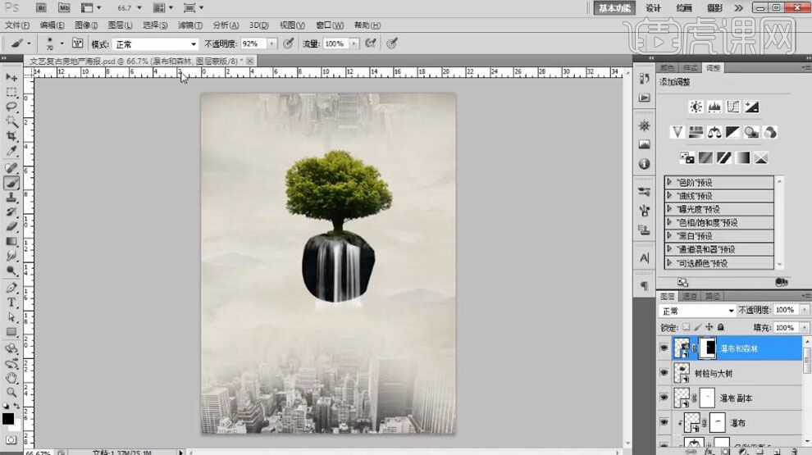Show more workspaces with the double arrow

pyautogui.click(x=738, y=7)
